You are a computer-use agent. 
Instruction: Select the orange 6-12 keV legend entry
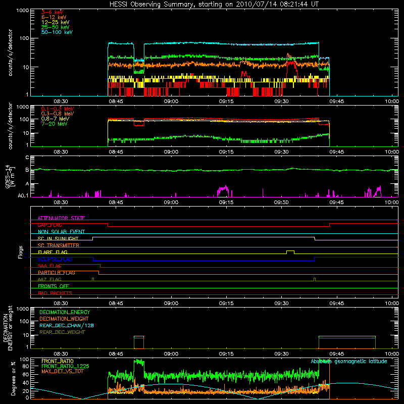click(54, 17)
